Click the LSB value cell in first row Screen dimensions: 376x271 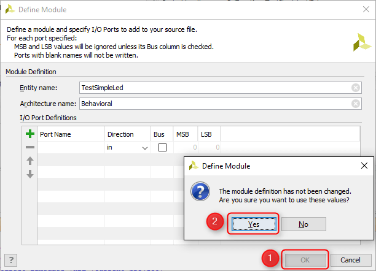click(208, 148)
